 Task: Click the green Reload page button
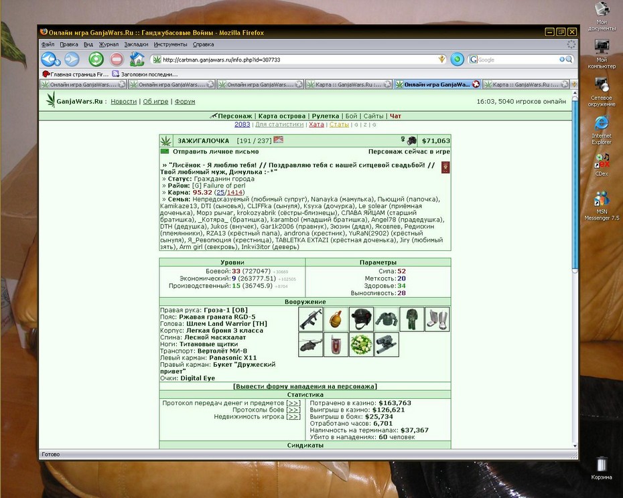tap(96, 60)
